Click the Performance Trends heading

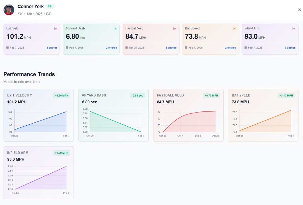click(x=29, y=74)
